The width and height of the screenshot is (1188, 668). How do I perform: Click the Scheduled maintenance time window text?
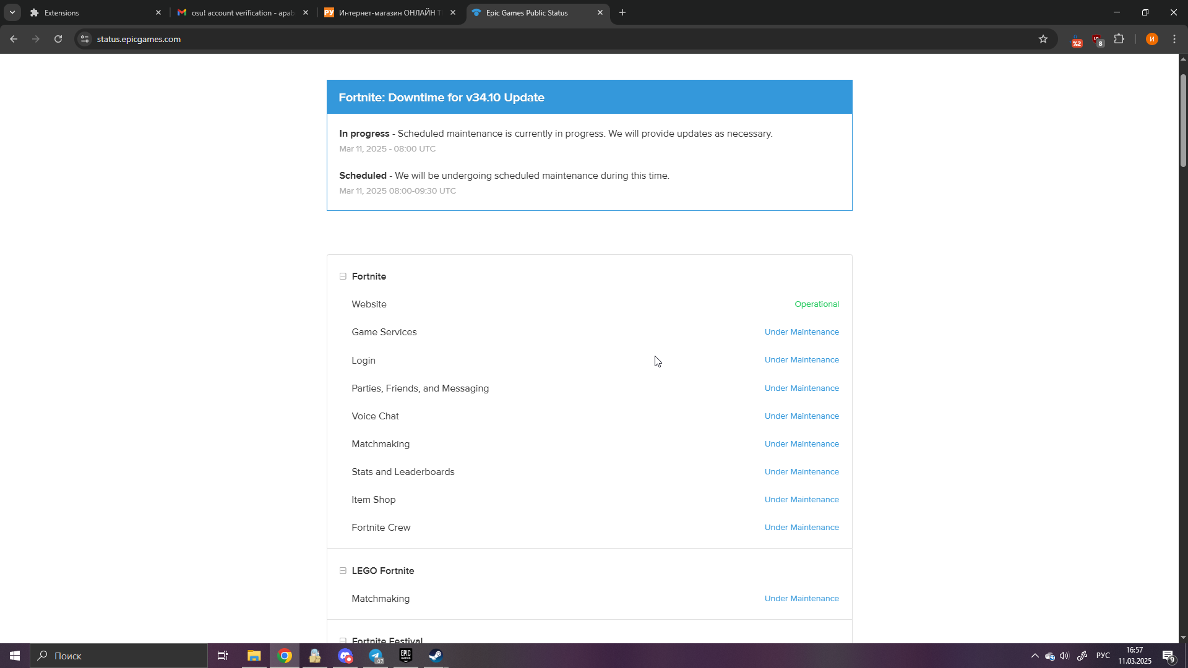point(397,191)
